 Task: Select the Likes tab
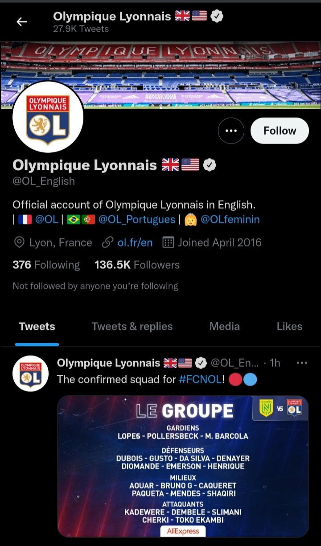(289, 326)
